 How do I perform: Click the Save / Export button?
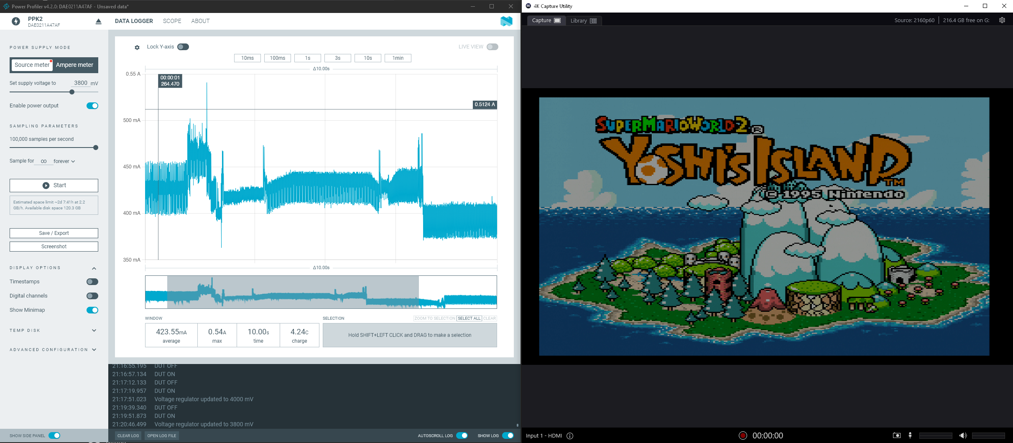(54, 233)
